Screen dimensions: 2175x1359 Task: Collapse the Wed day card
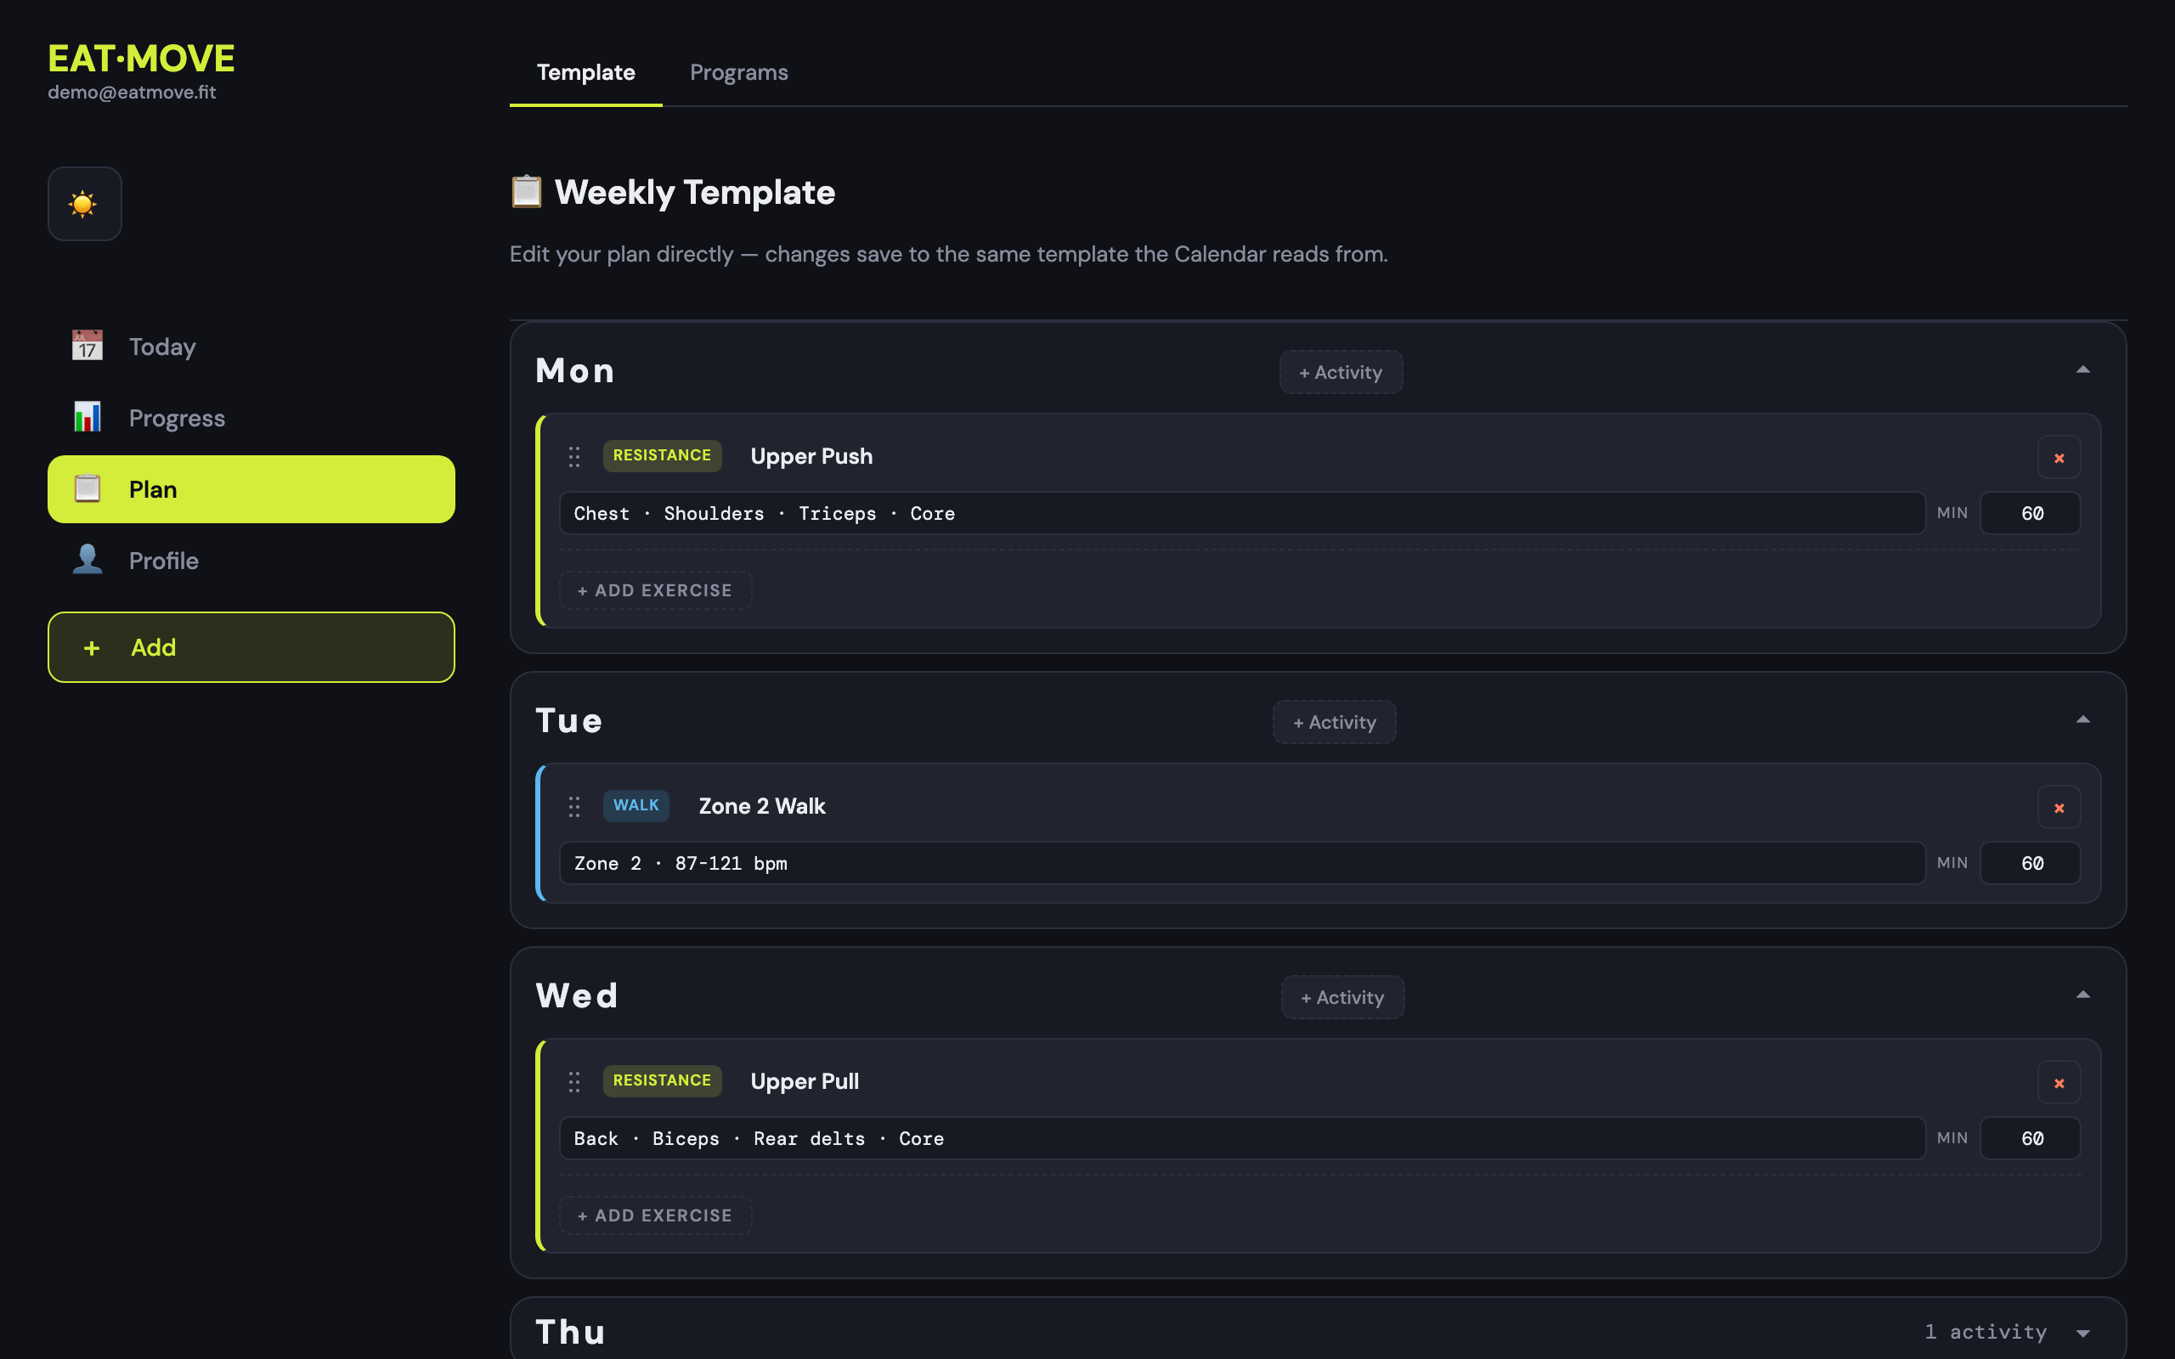pyautogui.click(x=2082, y=995)
